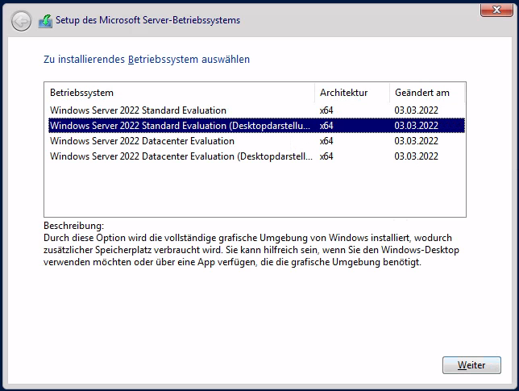Sort by the Geändert am column header
The image size is (519, 391).
427,93
